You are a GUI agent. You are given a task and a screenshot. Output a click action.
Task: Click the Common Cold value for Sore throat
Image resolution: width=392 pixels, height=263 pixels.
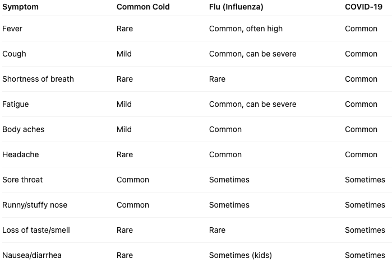133,180
